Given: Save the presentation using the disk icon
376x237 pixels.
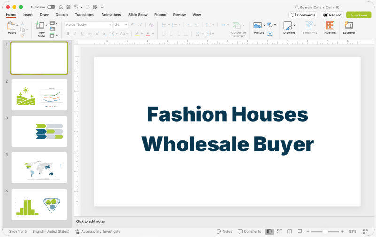Looking at the screenshot, I should (69, 7).
